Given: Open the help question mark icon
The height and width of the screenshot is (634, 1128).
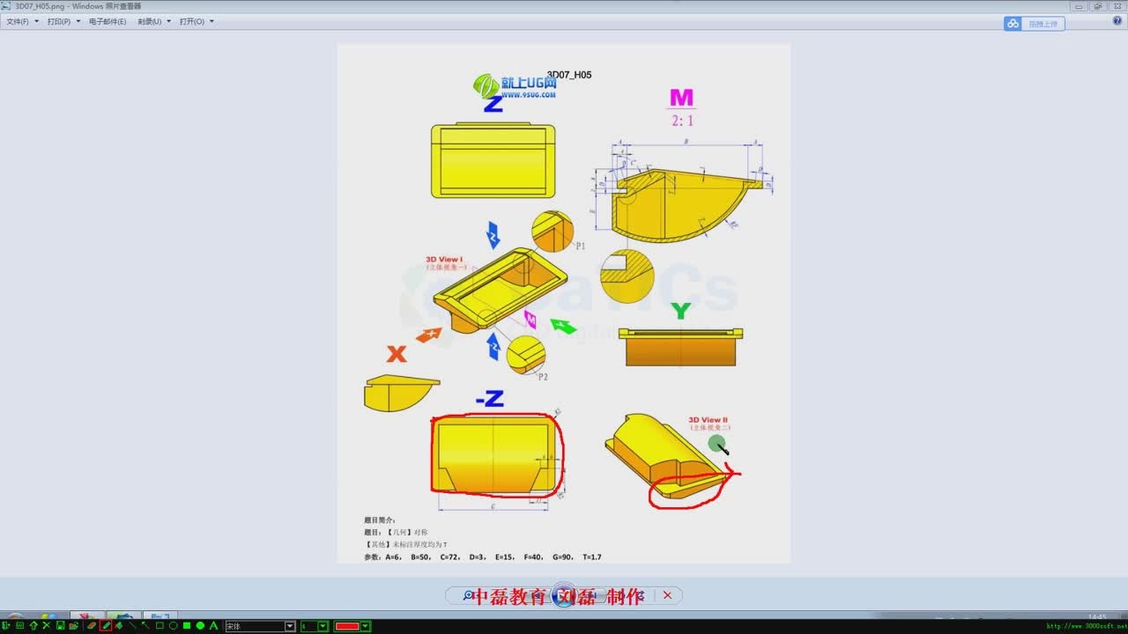Looking at the screenshot, I should tap(1117, 20).
